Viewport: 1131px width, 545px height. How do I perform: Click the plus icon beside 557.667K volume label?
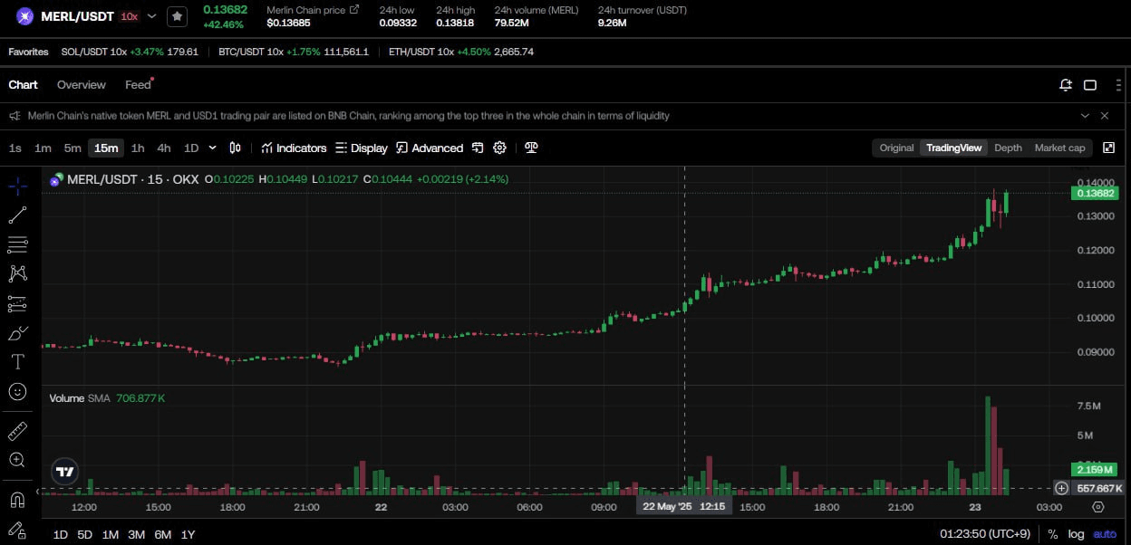tap(1061, 489)
